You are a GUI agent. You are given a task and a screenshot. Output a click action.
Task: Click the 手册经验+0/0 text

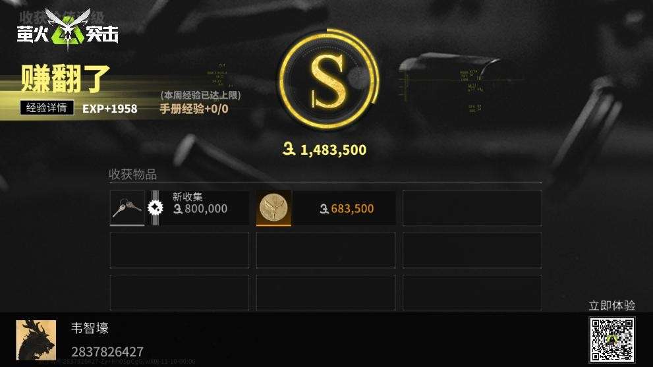[x=194, y=109]
